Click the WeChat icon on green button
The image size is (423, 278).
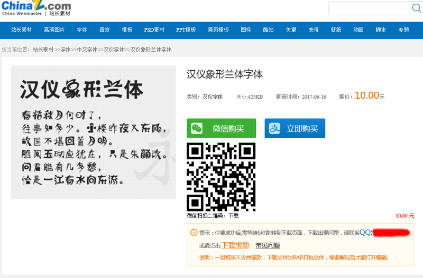pyautogui.click(x=197, y=128)
